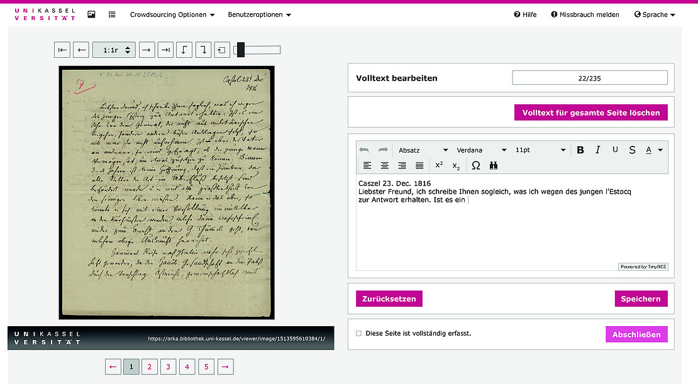Rotate the manuscript image right
The width and height of the screenshot is (698, 384).
coord(203,50)
